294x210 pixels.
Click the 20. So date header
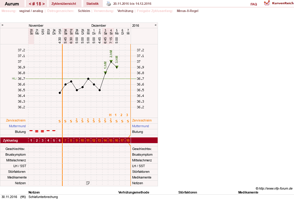click(x=31, y=32)
